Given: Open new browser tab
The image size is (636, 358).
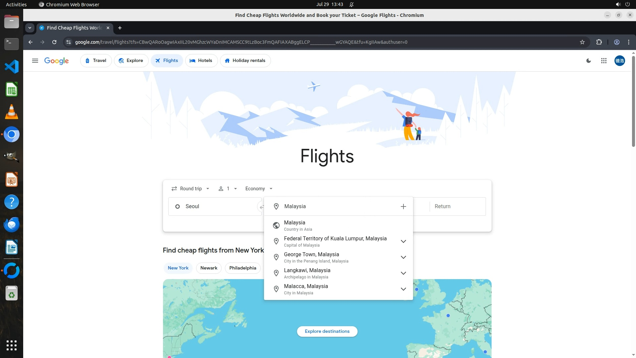Looking at the screenshot, I should click(120, 28).
